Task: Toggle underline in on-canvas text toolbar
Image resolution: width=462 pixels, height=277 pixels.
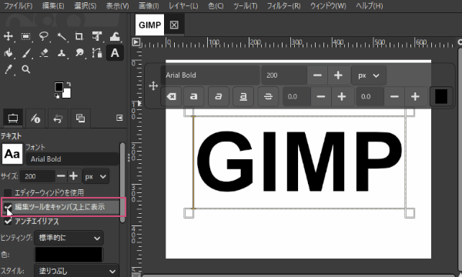Action: pyautogui.click(x=243, y=96)
